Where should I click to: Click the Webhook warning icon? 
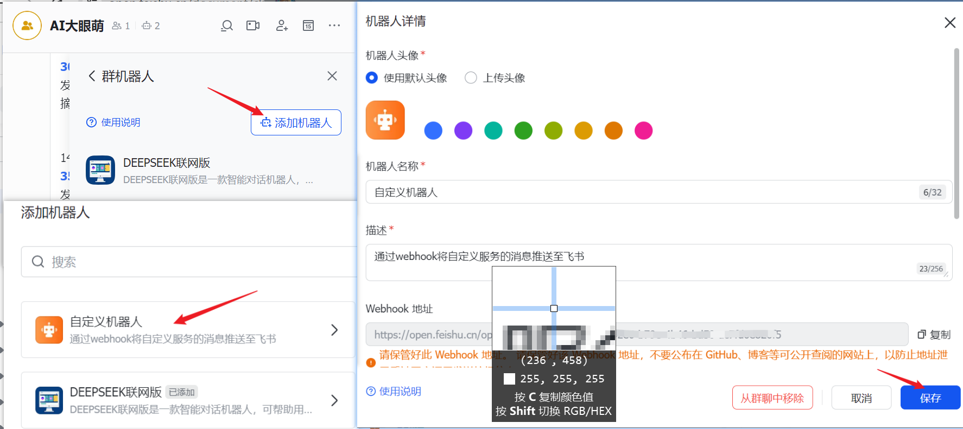[371, 362]
